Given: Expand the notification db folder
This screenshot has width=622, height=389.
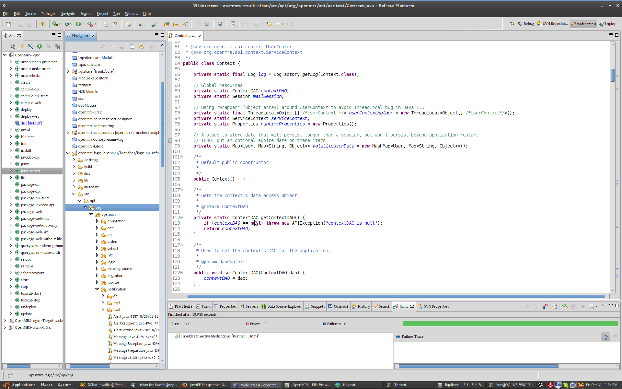Looking at the screenshot, I should coord(103,296).
